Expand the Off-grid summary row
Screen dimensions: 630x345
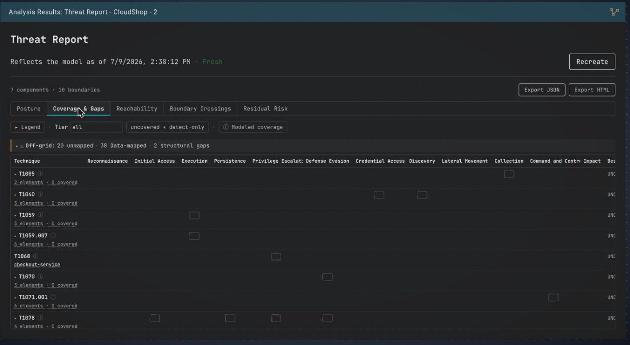tap(16, 145)
